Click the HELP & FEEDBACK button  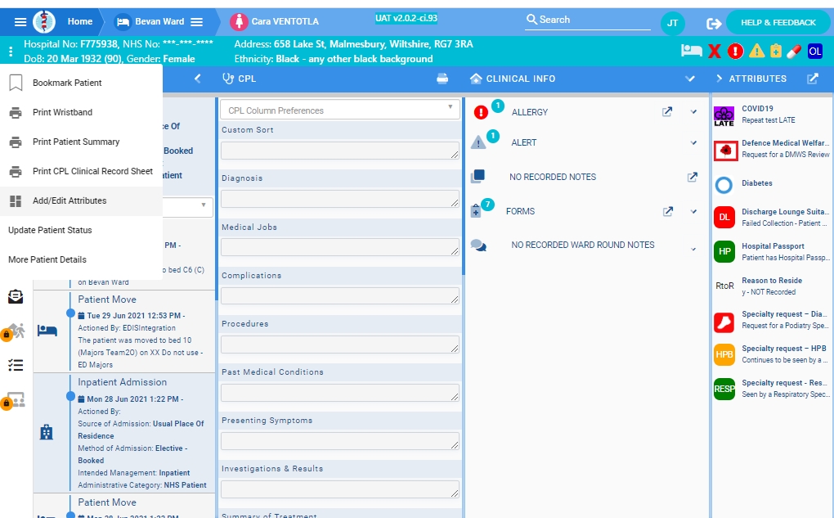click(778, 22)
